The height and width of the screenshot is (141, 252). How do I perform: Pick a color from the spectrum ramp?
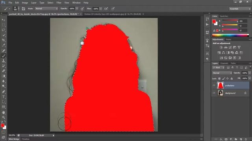[x=230, y=35]
